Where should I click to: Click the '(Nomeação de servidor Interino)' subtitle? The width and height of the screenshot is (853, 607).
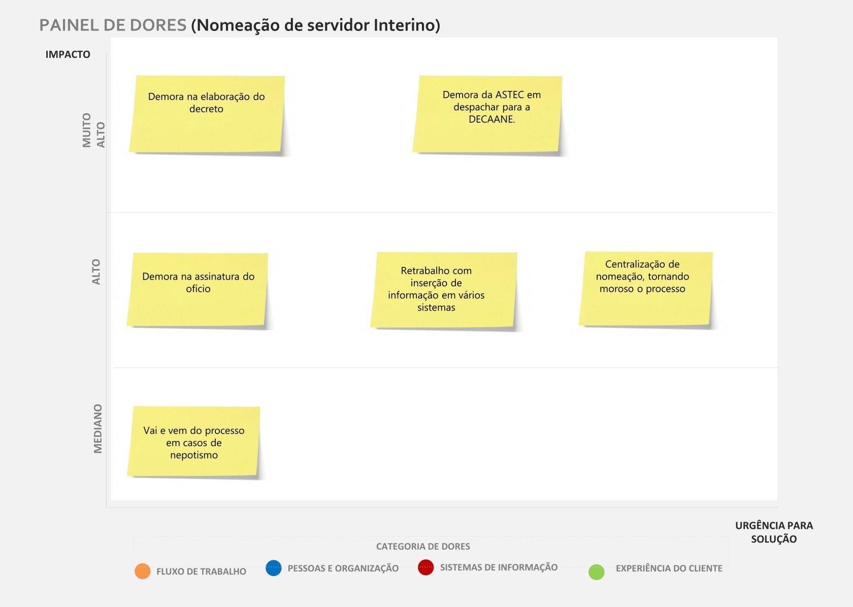coord(316,25)
